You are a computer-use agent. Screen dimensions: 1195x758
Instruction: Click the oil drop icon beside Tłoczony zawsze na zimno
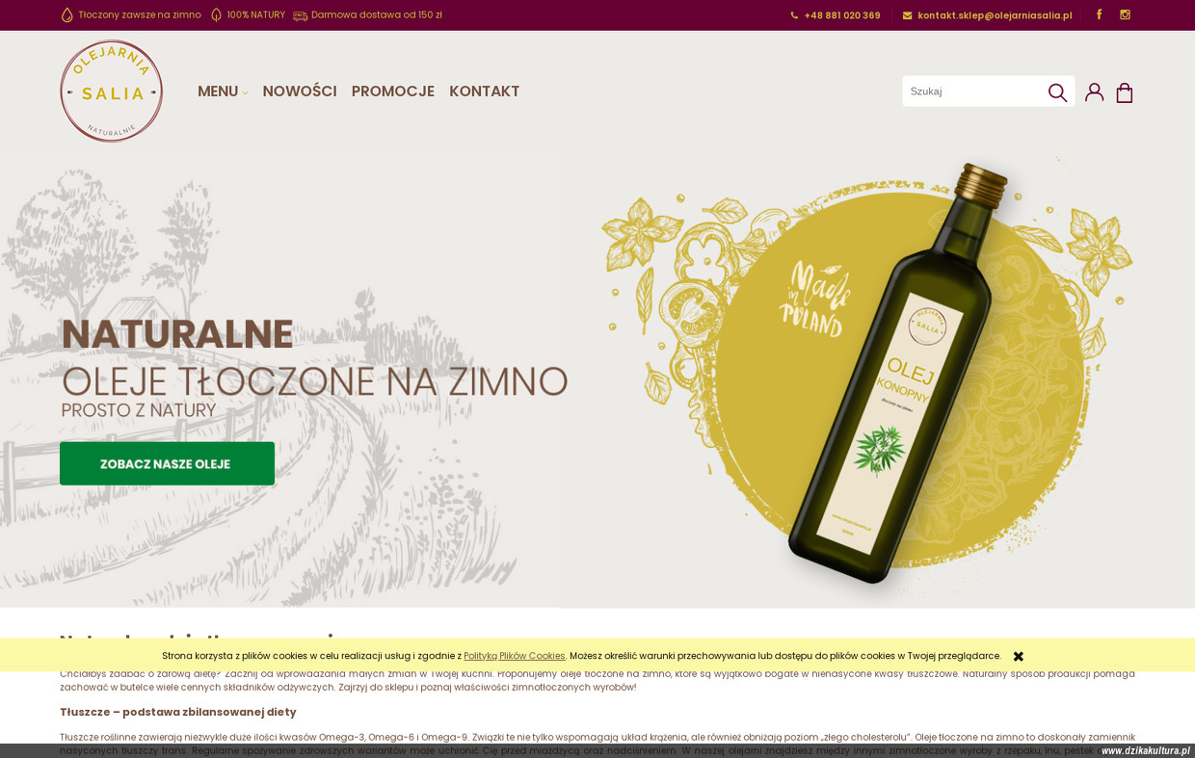pos(66,15)
